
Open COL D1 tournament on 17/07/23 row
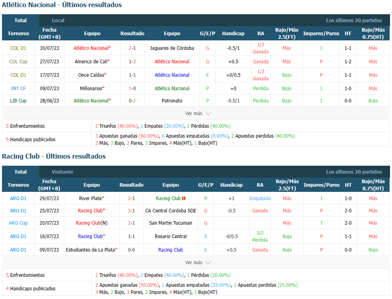point(18,75)
